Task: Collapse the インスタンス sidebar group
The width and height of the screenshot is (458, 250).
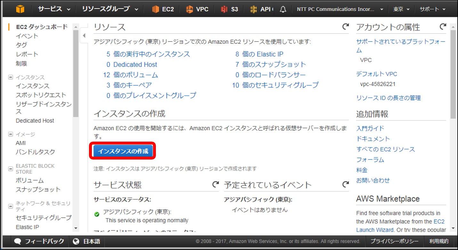Action: pyautogui.click(x=11, y=77)
